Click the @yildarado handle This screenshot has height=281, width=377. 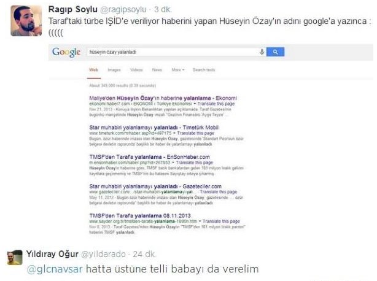pos(104,254)
